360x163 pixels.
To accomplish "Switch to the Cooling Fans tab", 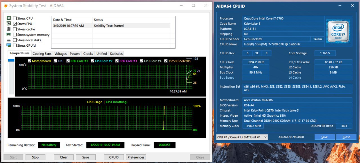I will pyautogui.click(x=42, y=54).
